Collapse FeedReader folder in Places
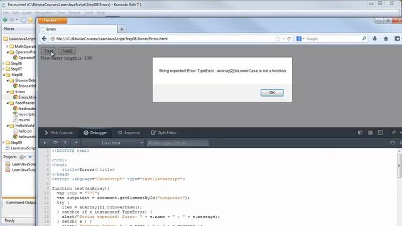Image resolution: width=402 pixels, height=226 pixels. 8,103
